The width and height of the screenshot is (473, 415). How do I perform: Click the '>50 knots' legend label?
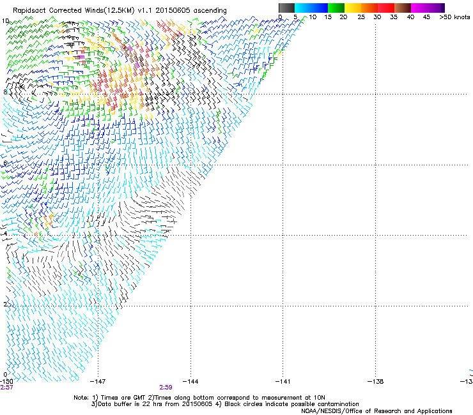(454, 17)
